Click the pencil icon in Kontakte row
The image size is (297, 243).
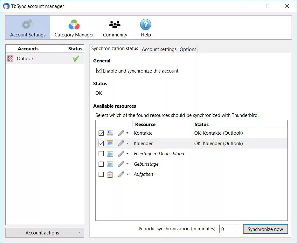pos(121,133)
